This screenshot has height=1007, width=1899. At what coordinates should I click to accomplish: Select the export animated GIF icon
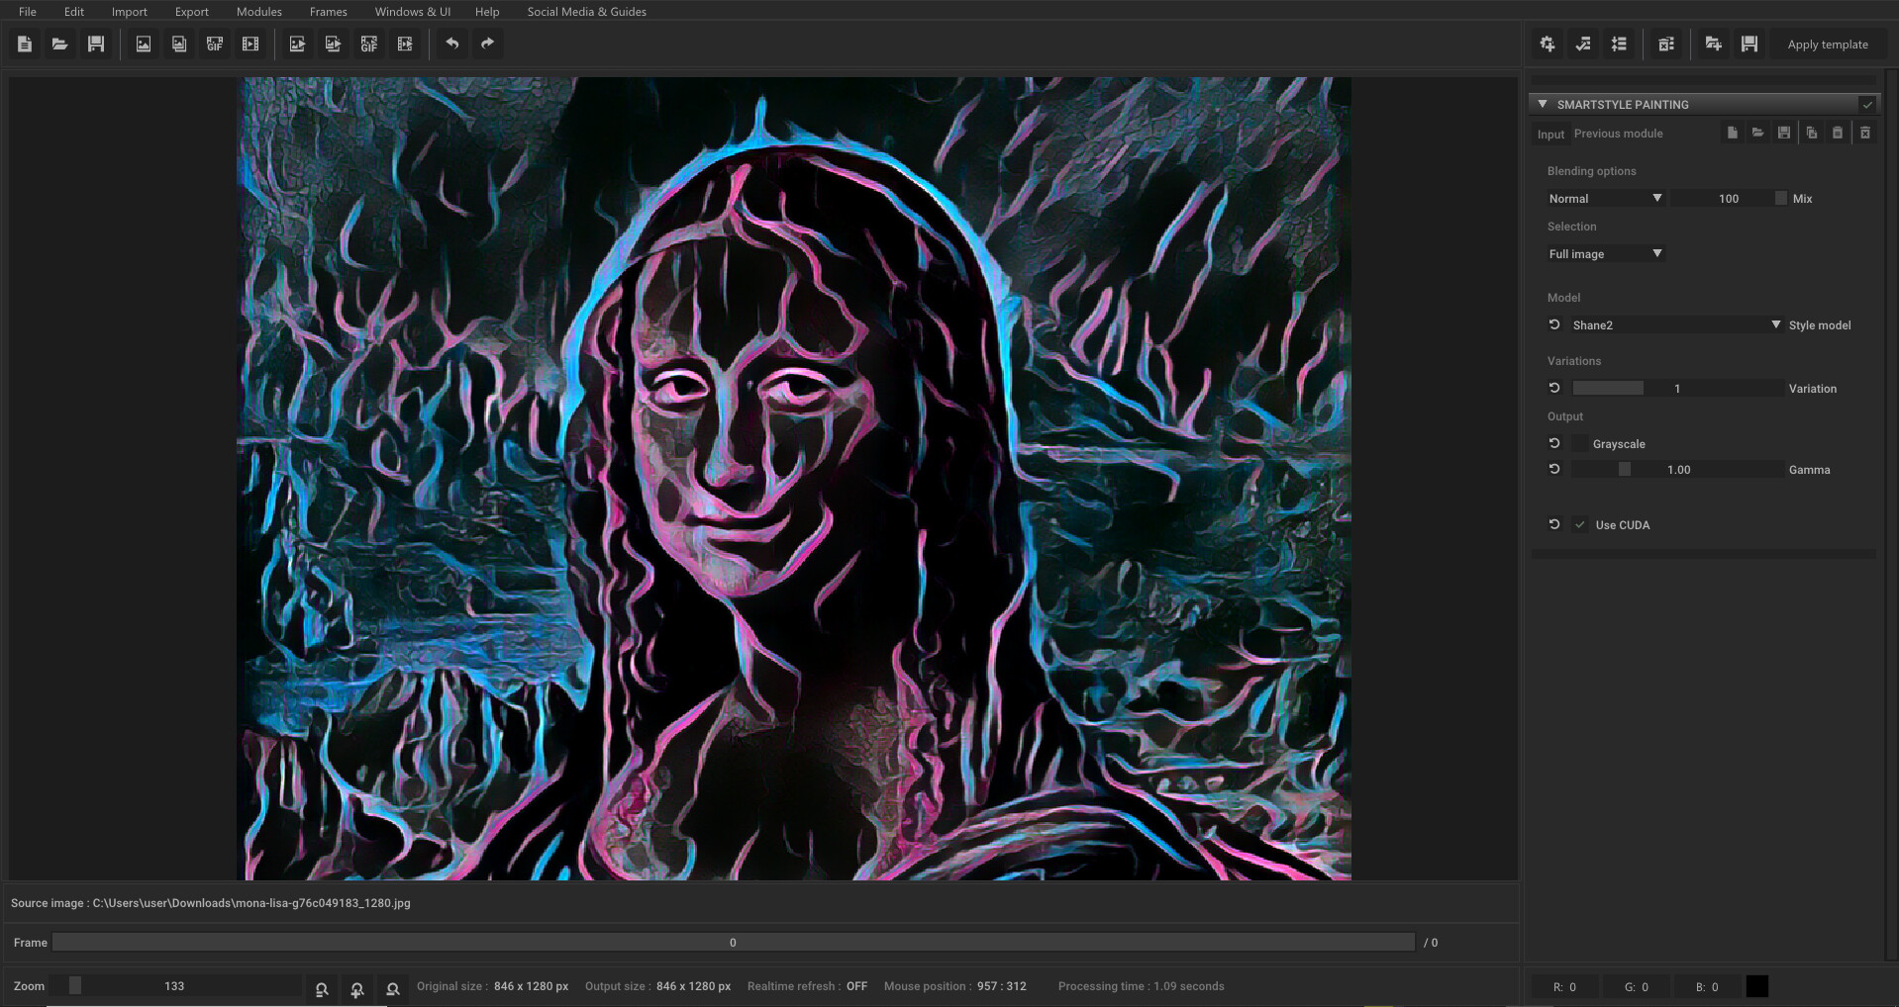tap(368, 44)
